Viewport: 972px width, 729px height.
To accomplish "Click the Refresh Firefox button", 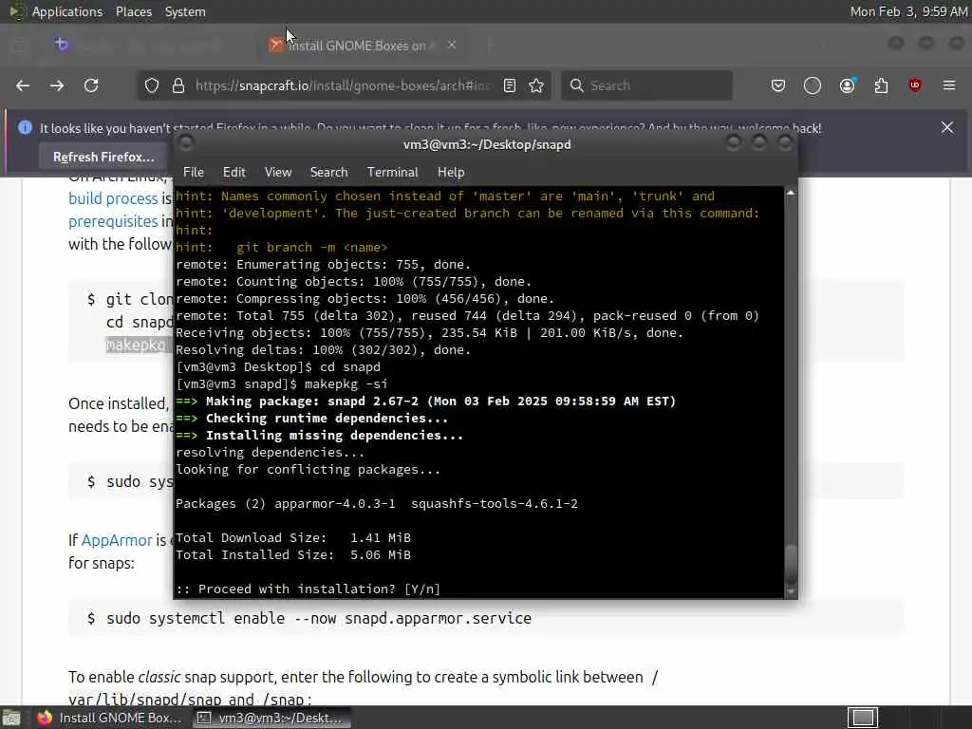I will click(103, 157).
